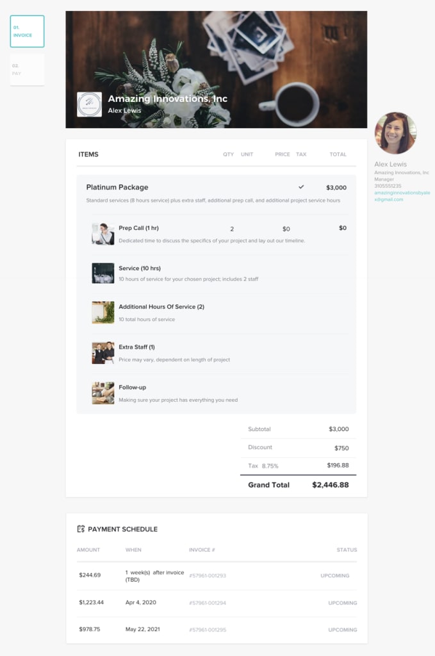Open invoice #57961-001293

pos(208,576)
